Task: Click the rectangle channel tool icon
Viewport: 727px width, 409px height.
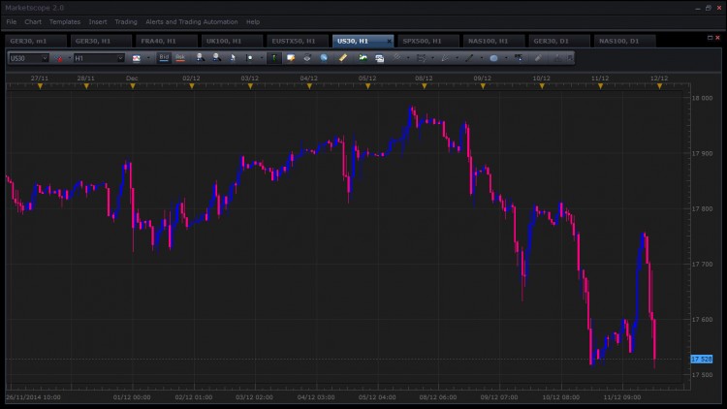Action: tap(421, 58)
